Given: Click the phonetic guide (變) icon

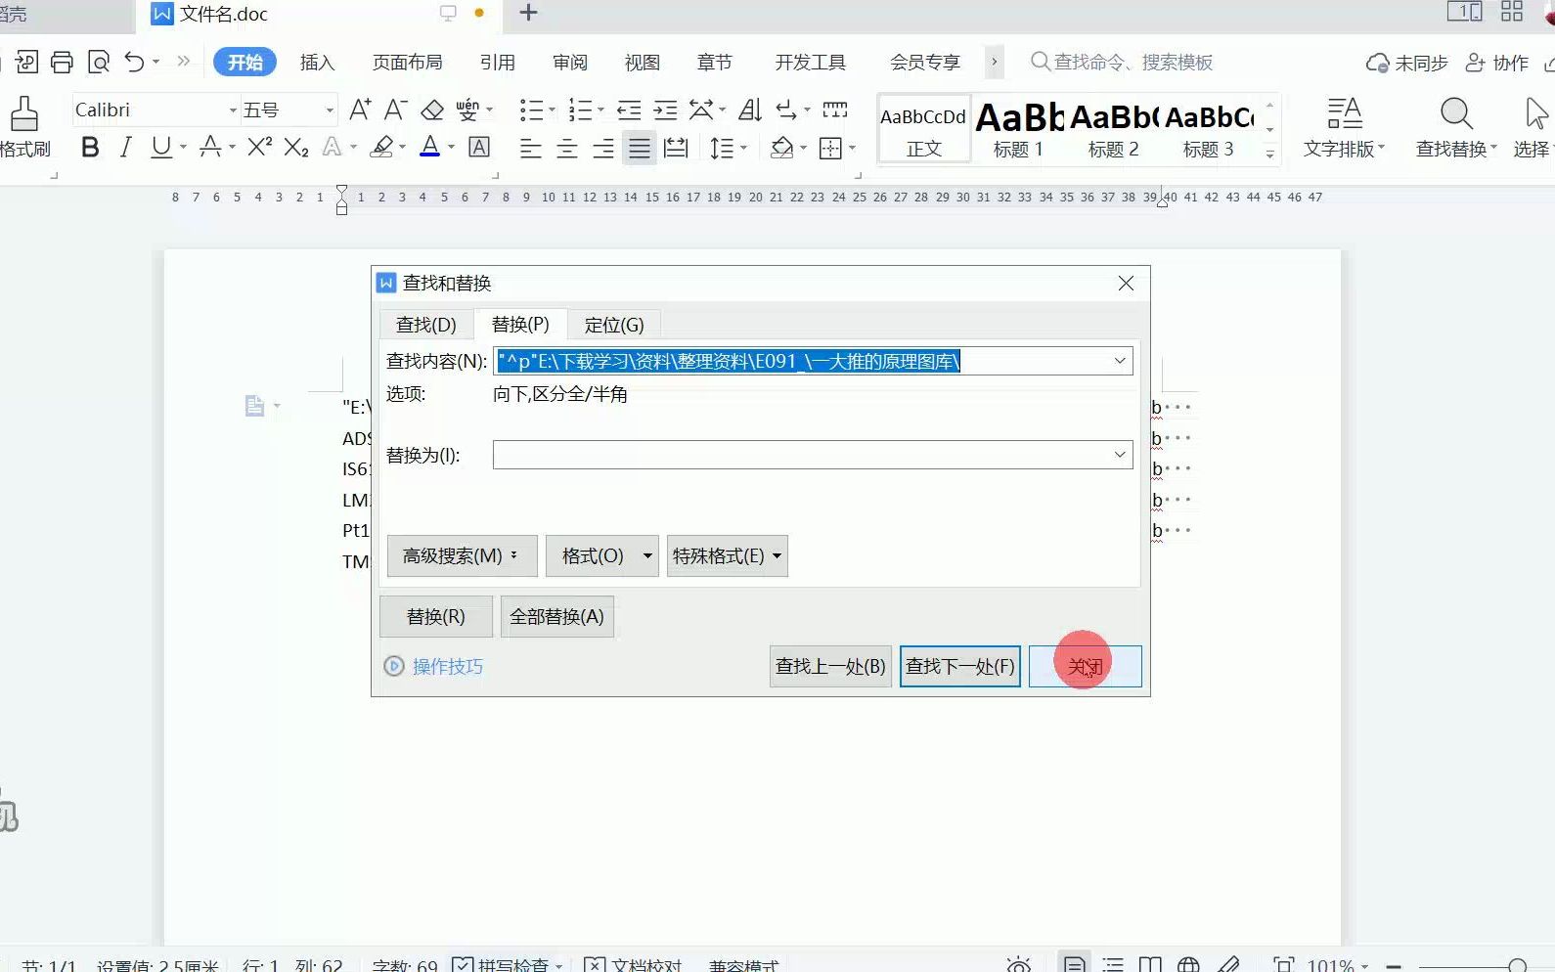Looking at the screenshot, I should [x=467, y=110].
